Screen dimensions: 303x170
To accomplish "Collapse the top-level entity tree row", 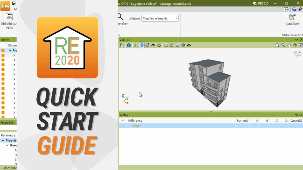I will (x=10, y=50).
